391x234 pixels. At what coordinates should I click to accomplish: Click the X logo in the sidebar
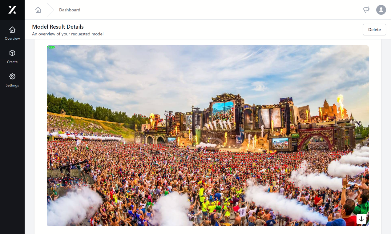[x=12, y=10]
